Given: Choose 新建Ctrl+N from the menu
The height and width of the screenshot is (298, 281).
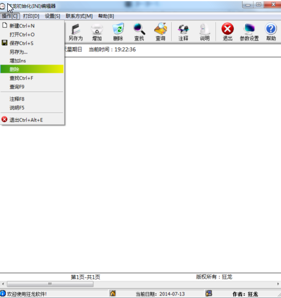Looking at the screenshot, I should (32, 26).
